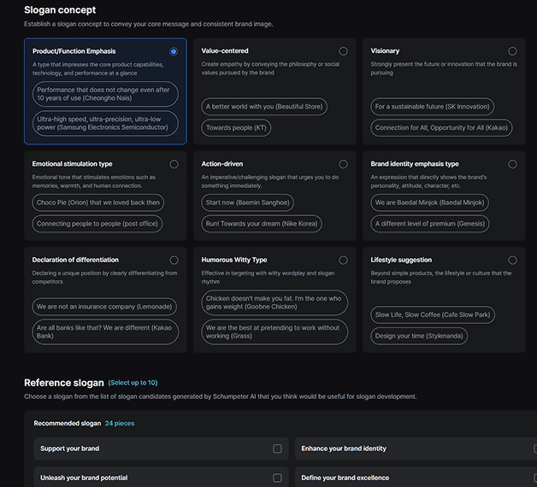Choose the Value-centered radio option
537x487 pixels.
[x=343, y=51]
